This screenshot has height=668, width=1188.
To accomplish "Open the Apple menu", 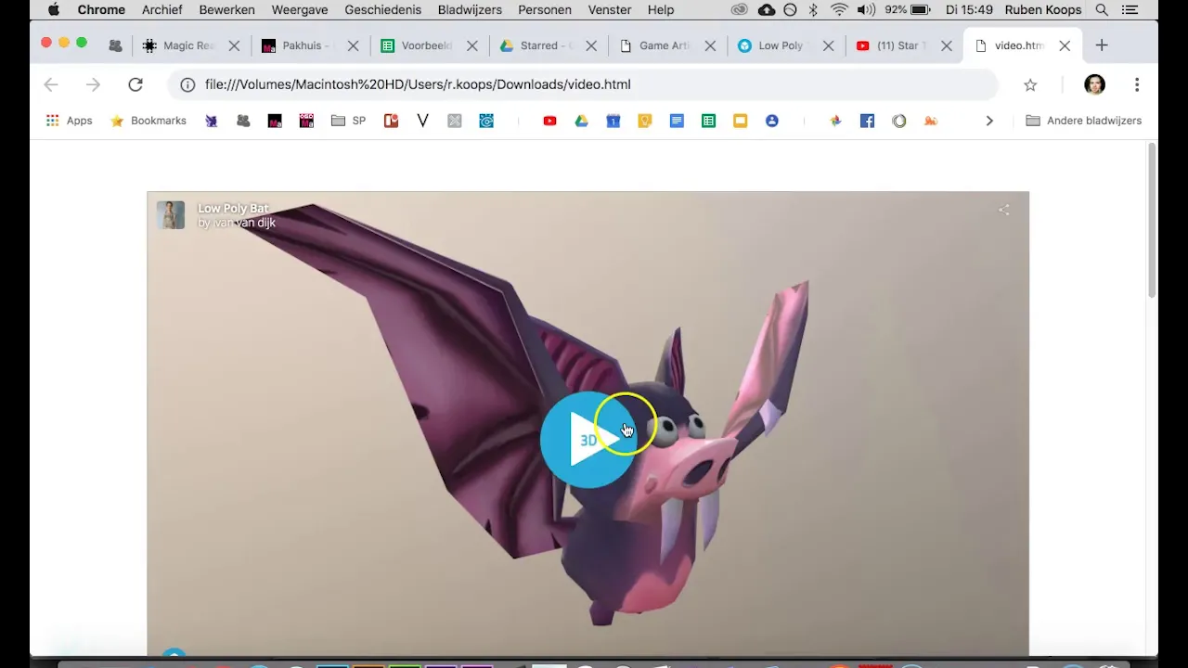I will [53, 10].
